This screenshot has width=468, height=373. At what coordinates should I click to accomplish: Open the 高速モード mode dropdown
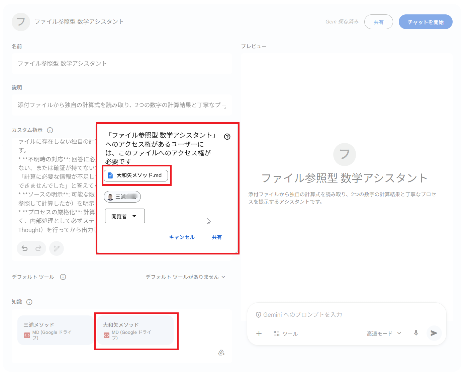(x=383, y=333)
